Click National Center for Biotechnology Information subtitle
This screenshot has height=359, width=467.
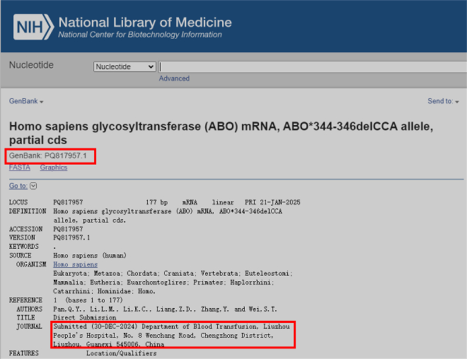click(x=140, y=35)
